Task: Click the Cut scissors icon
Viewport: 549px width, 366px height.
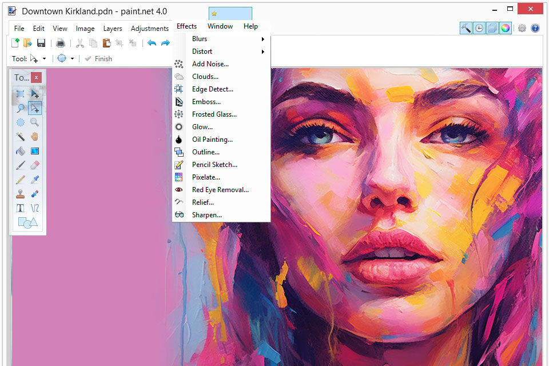Action: (80, 43)
